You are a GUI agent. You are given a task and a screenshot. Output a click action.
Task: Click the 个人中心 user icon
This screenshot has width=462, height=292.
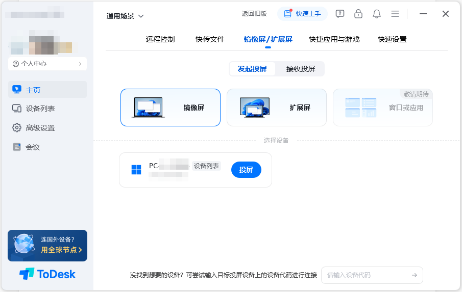(16, 64)
